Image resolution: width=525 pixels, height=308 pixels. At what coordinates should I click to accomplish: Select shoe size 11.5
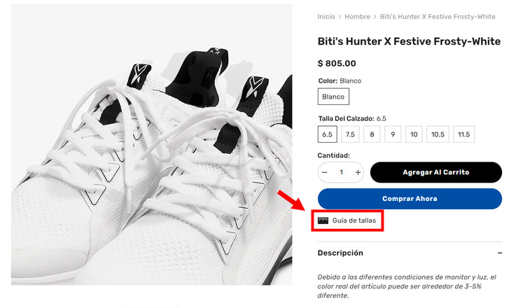[463, 134]
